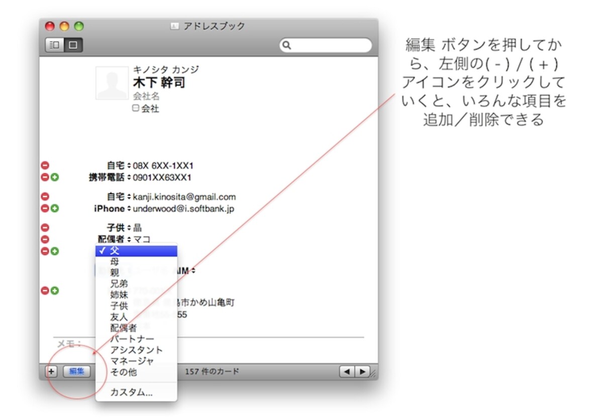
Task: Click minus icon beside iPhone email row
Action: pos(45,208)
